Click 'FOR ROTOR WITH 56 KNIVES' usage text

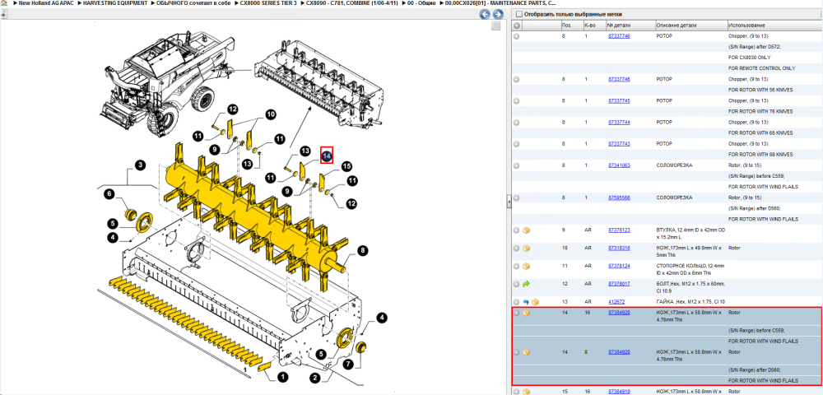pos(760,90)
